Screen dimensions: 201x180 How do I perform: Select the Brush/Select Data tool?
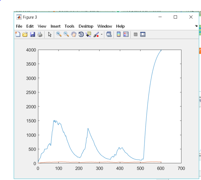coord(96,34)
